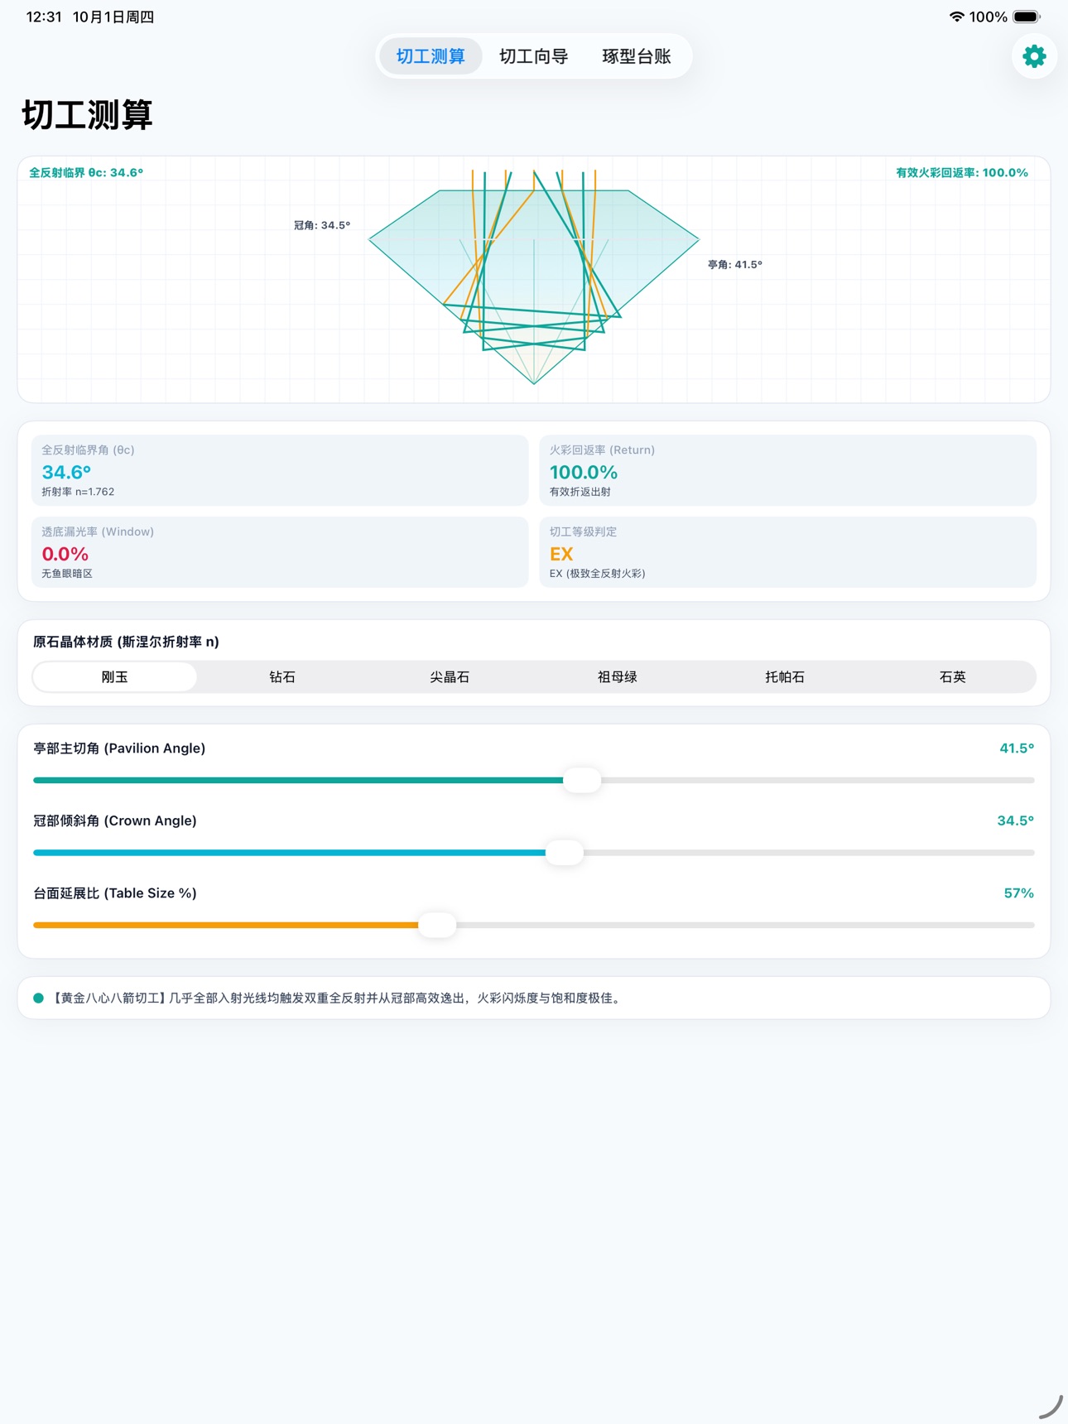The width and height of the screenshot is (1068, 1424).
Task: Select 祖母绿 crystal material
Action: [618, 676]
